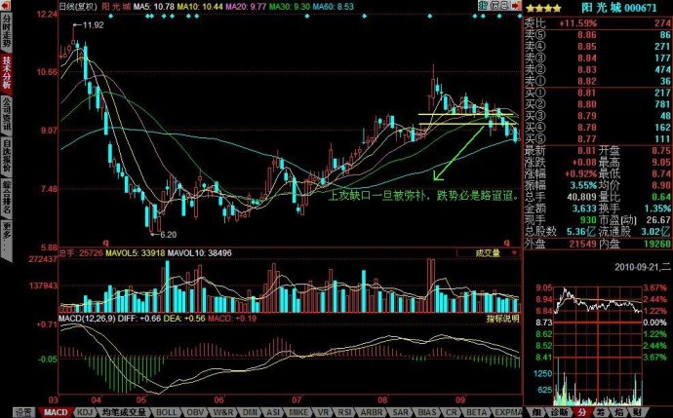Switch to the SAR indicator tab
This screenshot has width=673, height=418.
click(x=400, y=413)
